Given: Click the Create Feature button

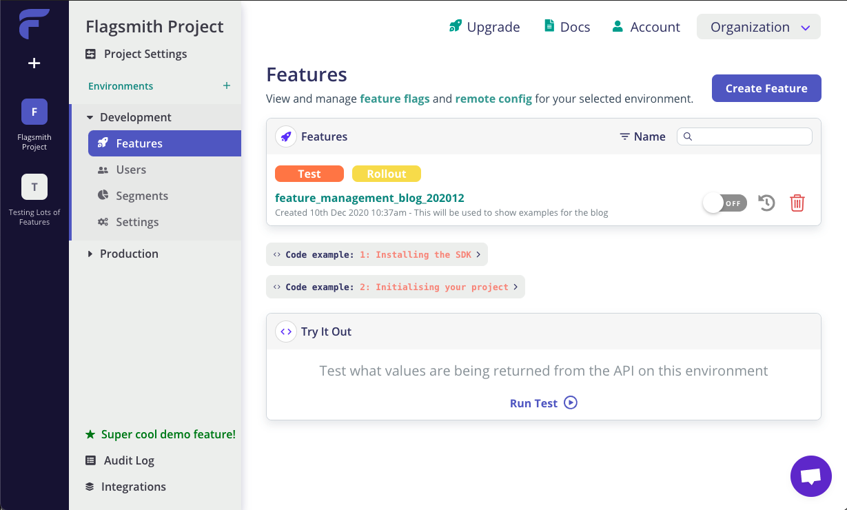Looking at the screenshot, I should click(x=766, y=88).
